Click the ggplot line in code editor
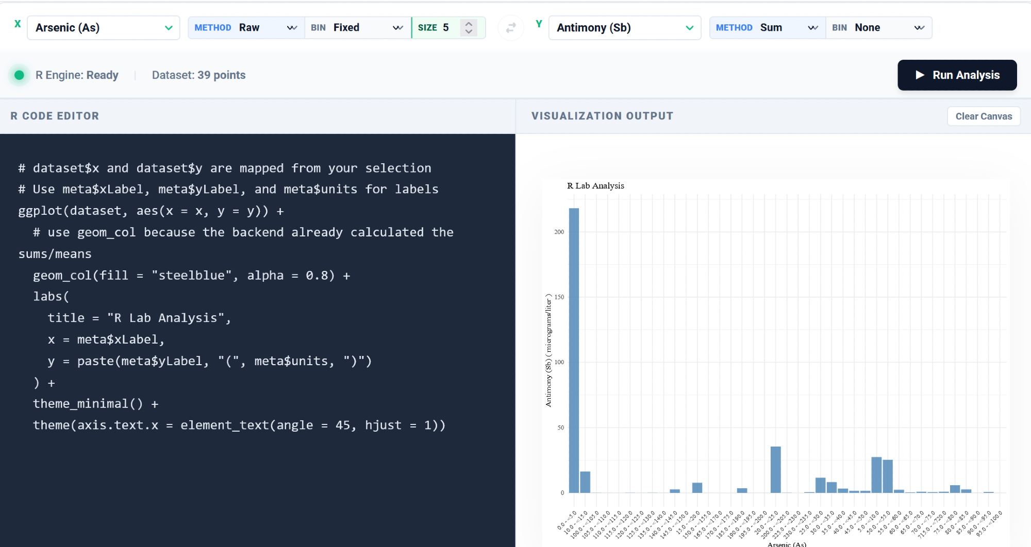Screen dimensions: 1031x547 pyautogui.click(x=151, y=211)
